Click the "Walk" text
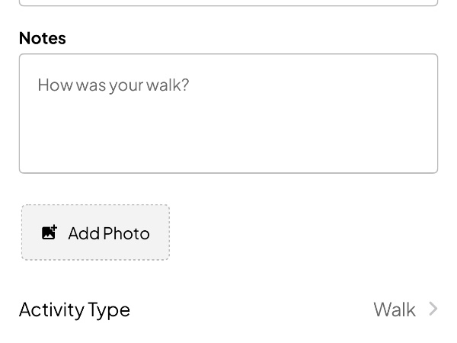The image size is (457, 343). click(395, 309)
